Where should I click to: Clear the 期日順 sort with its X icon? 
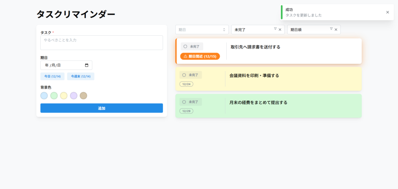tap(336, 30)
